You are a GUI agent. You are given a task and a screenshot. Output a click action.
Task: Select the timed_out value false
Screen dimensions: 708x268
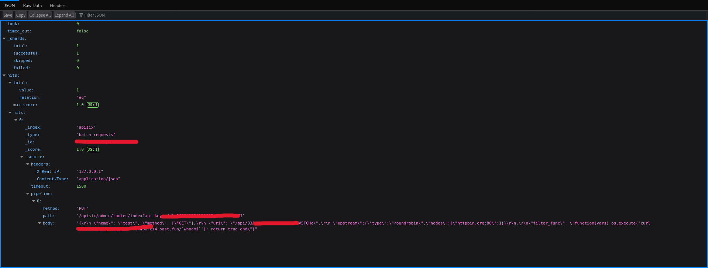(x=82, y=31)
